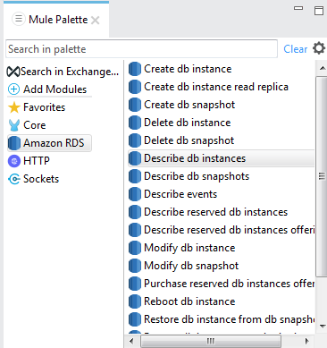The width and height of the screenshot is (327, 348).
Task: Click the HTTP module icon
Action: (14, 161)
